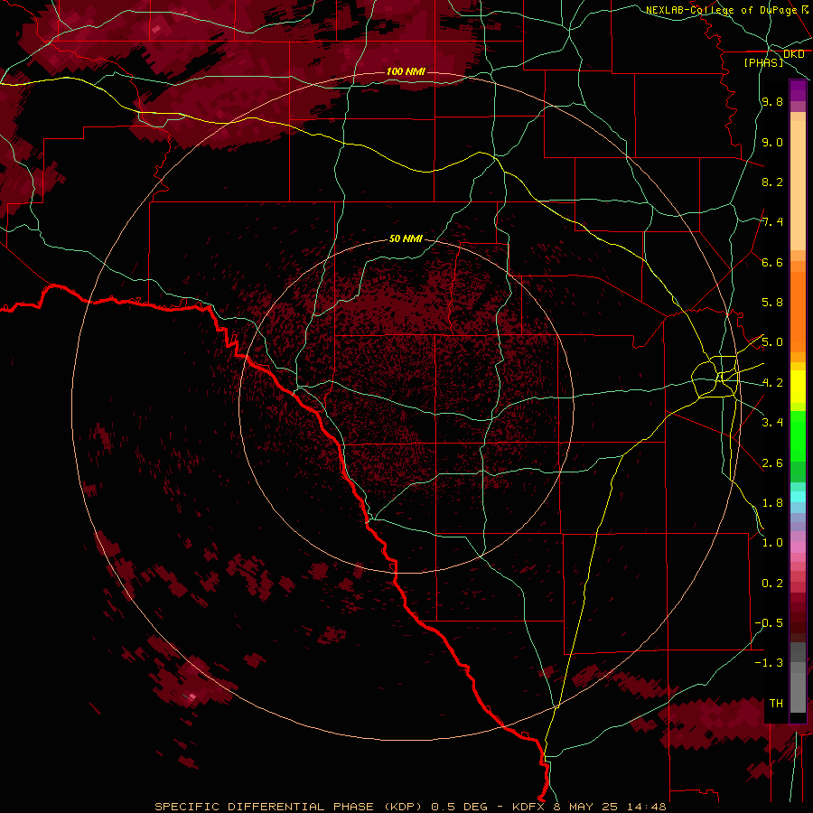Click the legend value 0.2

(772, 584)
